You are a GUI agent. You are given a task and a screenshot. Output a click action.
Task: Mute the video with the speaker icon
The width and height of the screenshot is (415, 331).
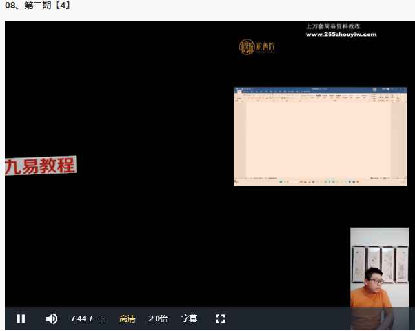[x=52, y=319]
